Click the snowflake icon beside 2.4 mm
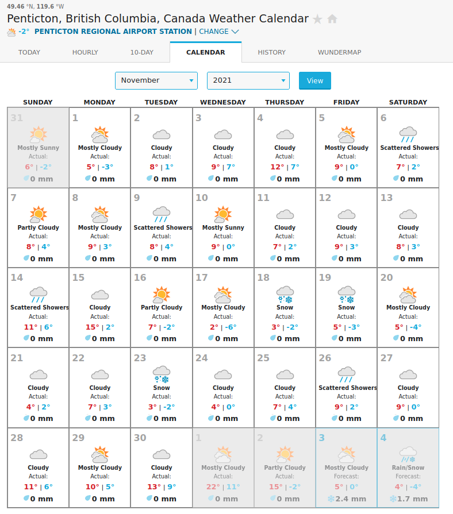This screenshot has height=514, width=453. point(331,499)
